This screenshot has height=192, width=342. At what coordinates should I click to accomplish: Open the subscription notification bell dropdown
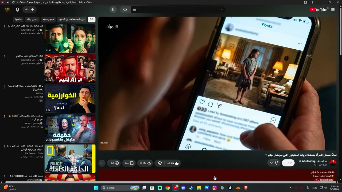point(274,163)
